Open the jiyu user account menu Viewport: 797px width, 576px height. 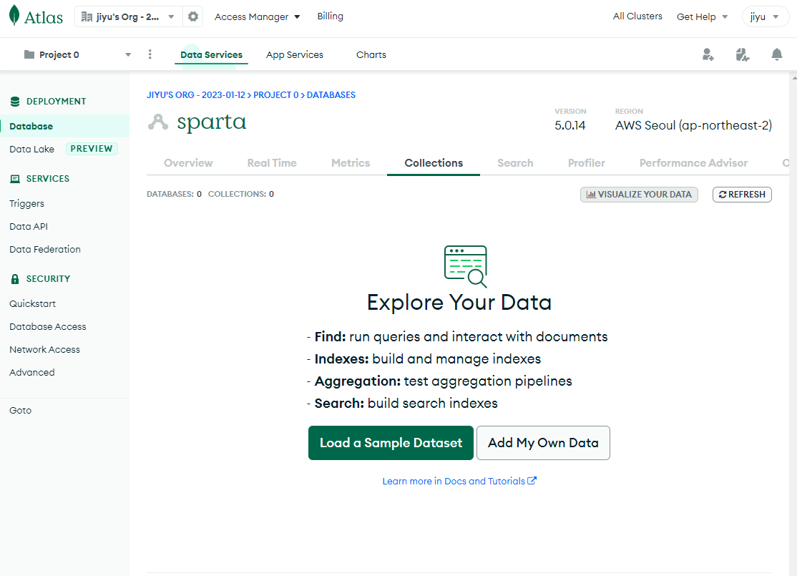765,16
